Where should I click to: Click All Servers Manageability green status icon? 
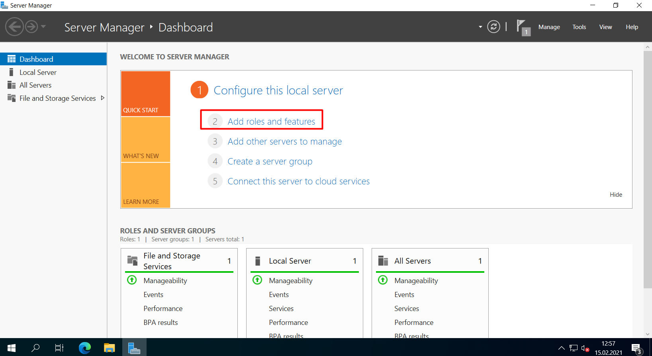pyautogui.click(x=383, y=280)
